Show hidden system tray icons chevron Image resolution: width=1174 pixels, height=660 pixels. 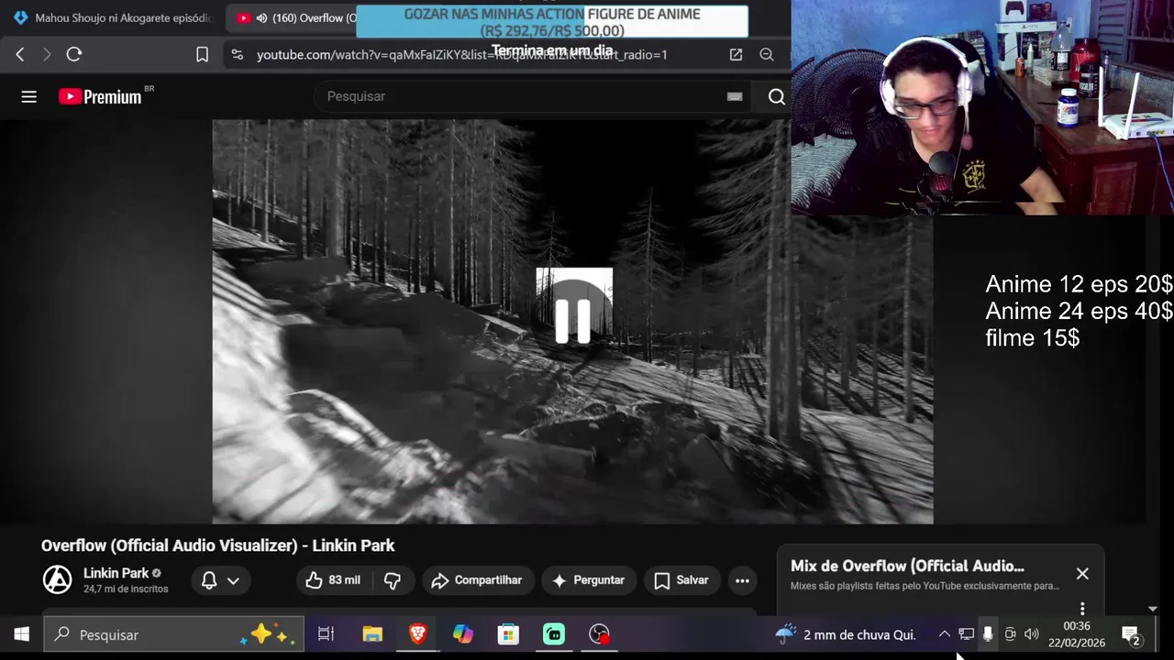[944, 634]
